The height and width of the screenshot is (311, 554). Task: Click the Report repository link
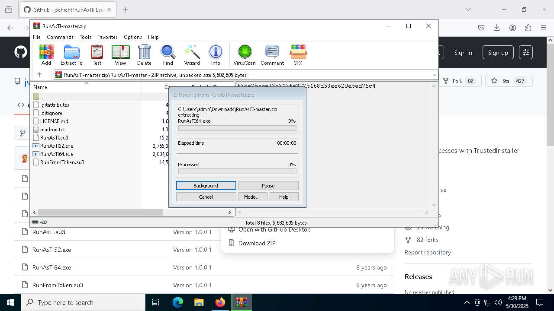[x=428, y=252]
